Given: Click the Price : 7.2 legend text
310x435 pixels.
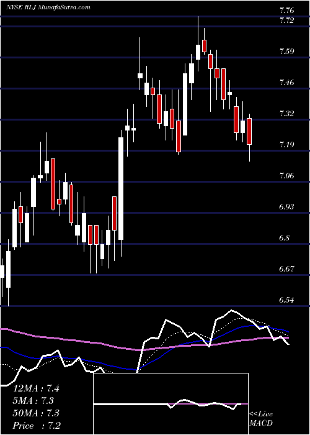Looking at the screenshot, I should (37, 426).
